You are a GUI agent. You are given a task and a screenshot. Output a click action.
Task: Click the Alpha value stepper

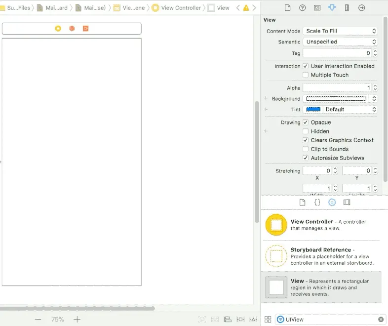tap(375, 87)
